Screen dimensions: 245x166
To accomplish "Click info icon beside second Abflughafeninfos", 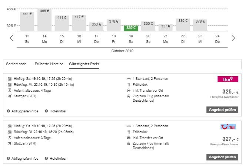I will [x=9, y=159].
